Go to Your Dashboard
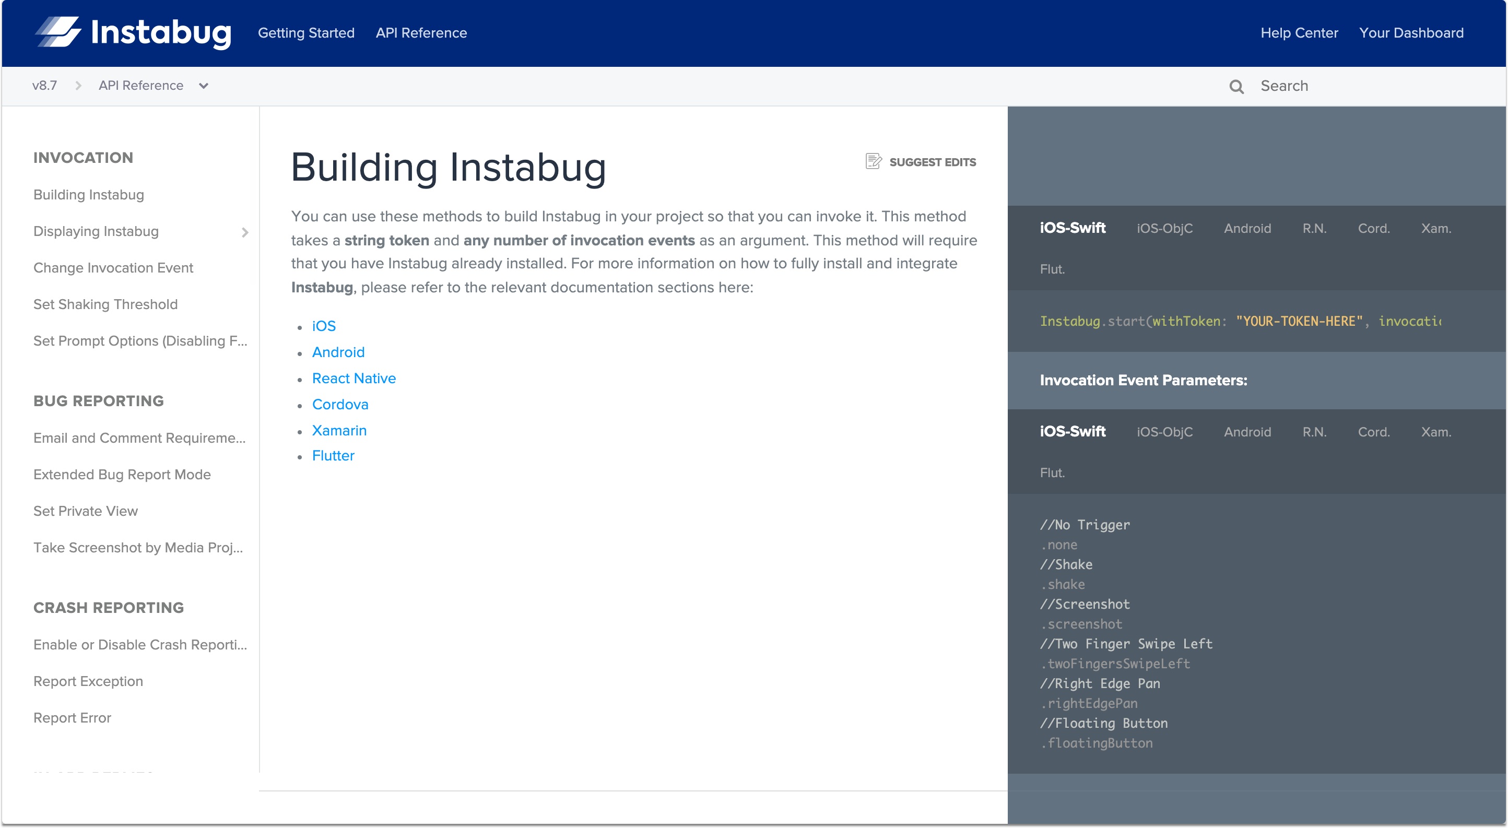This screenshot has width=1508, height=828. tap(1411, 33)
